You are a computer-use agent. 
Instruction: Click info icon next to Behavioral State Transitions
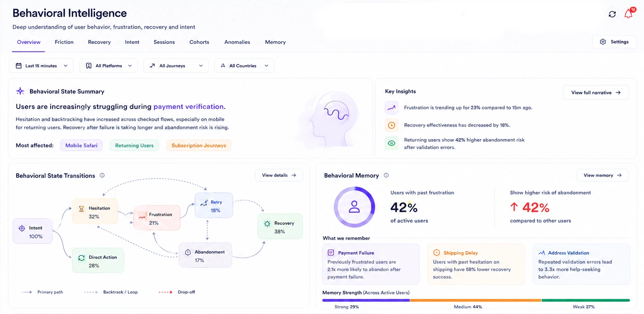[x=102, y=175]
